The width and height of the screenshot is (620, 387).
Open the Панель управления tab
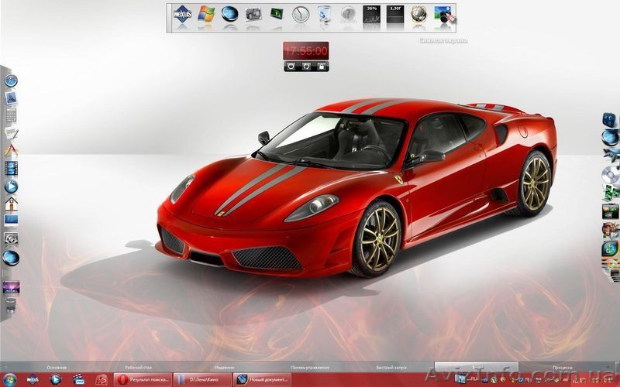click(x=310, y=368)
